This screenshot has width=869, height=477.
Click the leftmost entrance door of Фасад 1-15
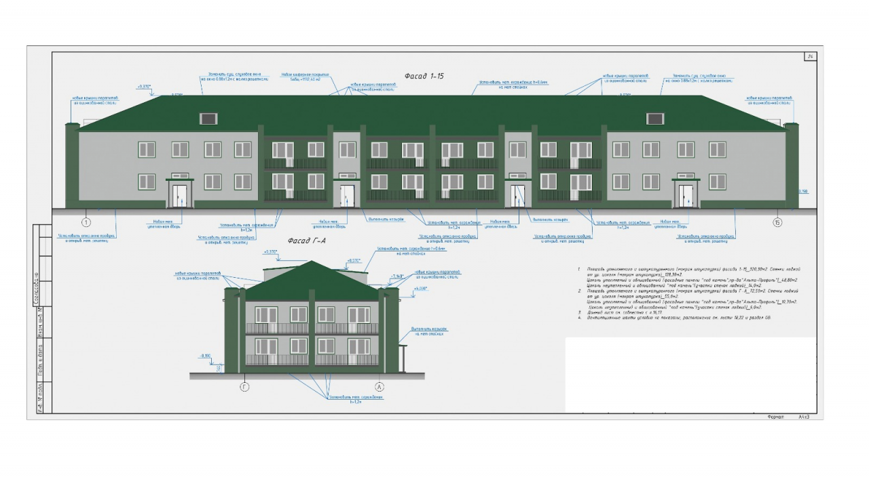pyautogui.click(x=180, y=196)
